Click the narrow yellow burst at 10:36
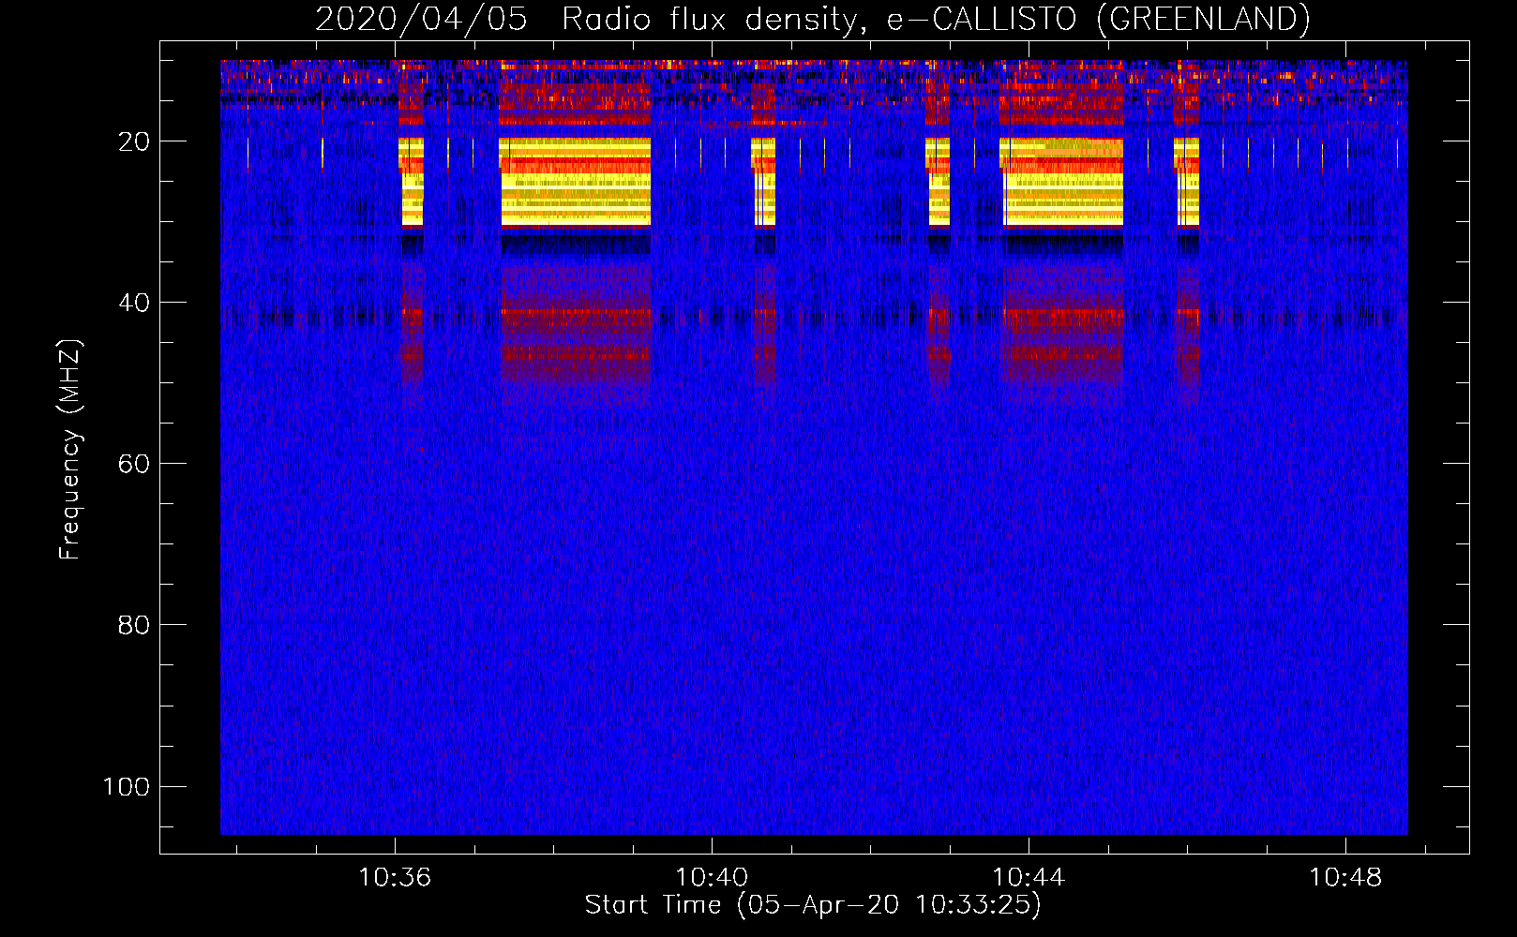 point(412,182)
